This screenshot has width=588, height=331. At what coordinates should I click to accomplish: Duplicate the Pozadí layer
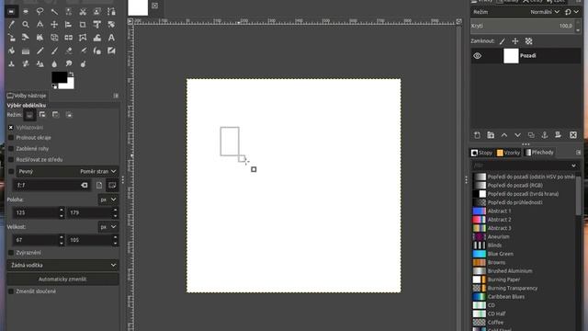pos(531,135)
